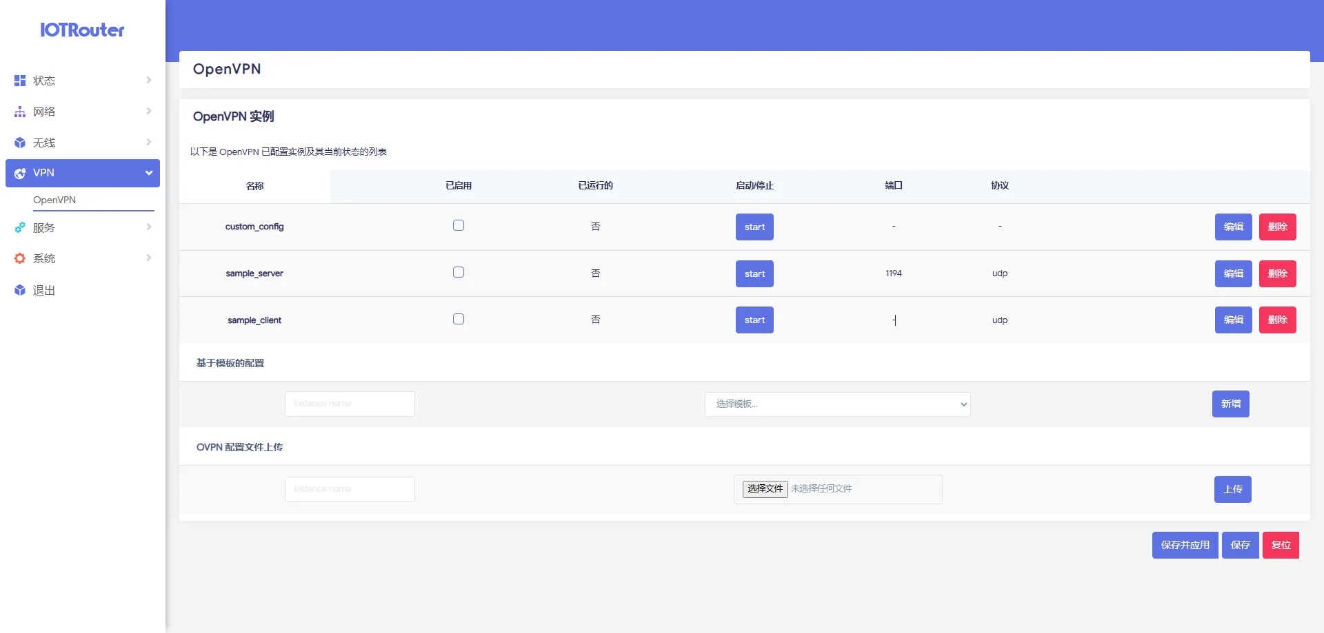
Task: Delete the custom_config instance
Action: [x=1277, y=227]
